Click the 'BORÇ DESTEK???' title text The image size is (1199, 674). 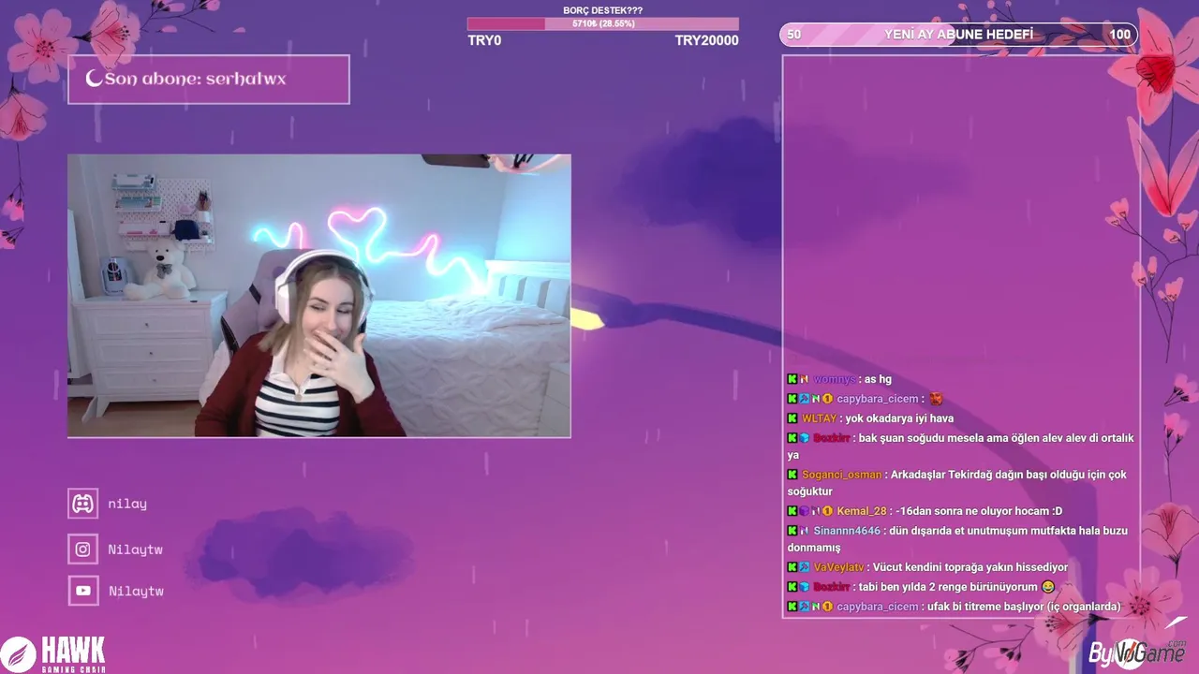click(x=603, y=10)
